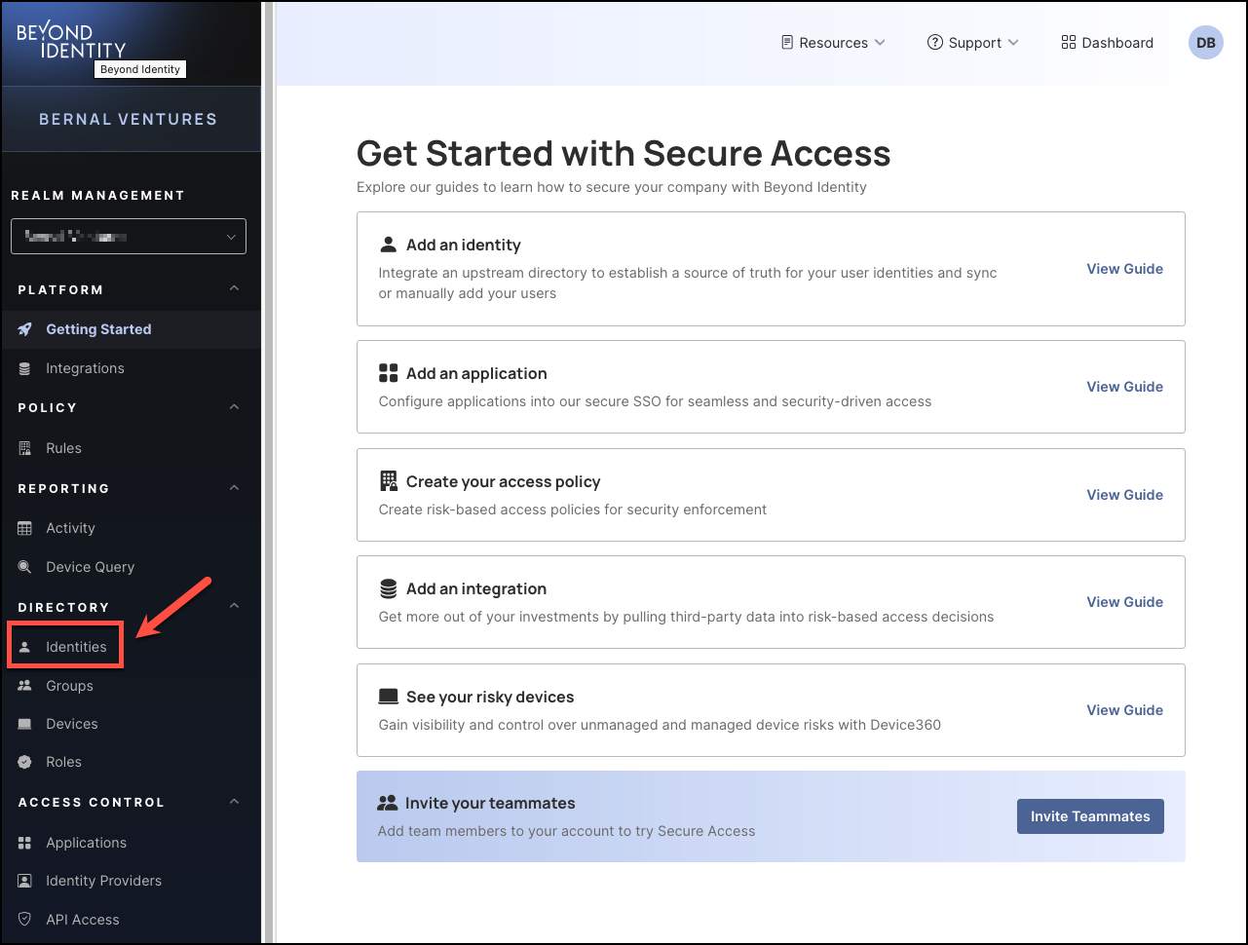The width and height of the screenshot is (1248, 945).
Task: Open the realm selector dropdown
Action: tap(129, 237)
